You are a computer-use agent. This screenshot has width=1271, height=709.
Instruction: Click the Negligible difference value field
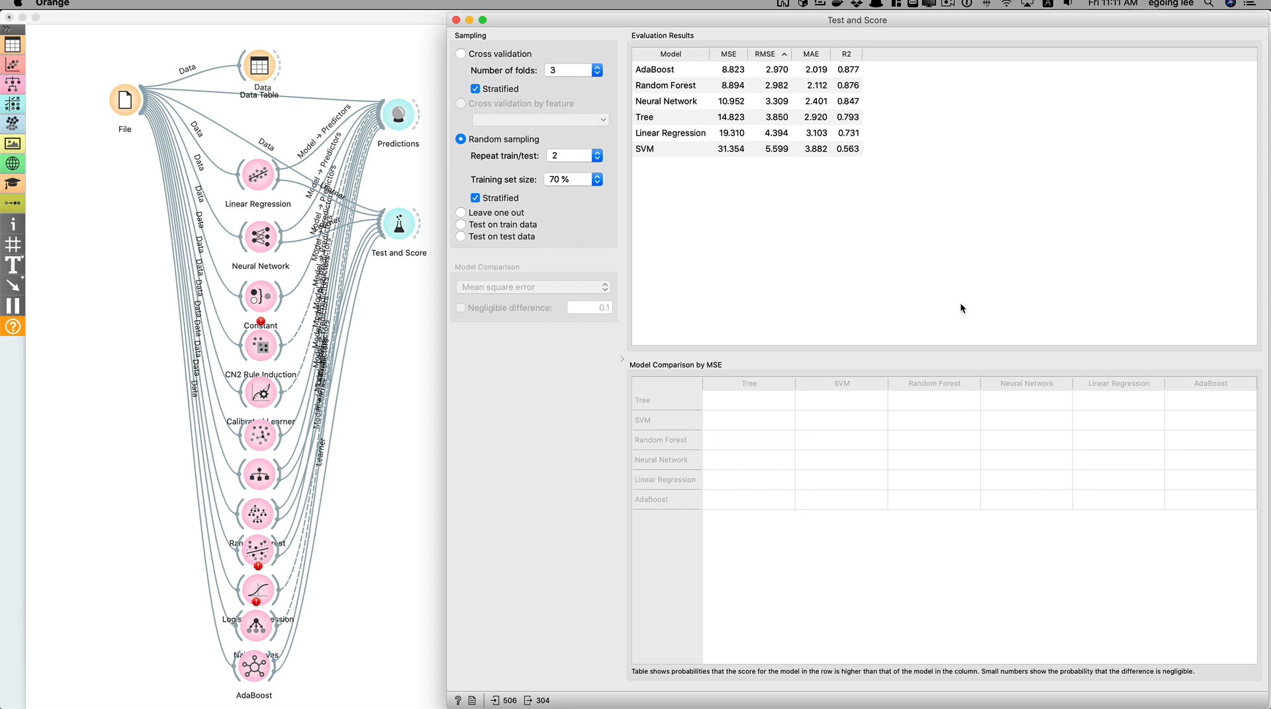tap(589, 308)
